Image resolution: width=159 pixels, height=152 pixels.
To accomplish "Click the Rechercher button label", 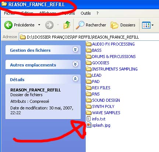I will (x=96, y=25).
